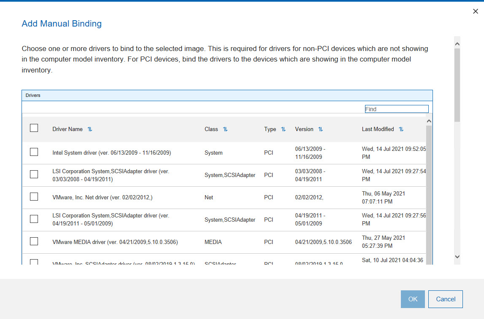This screenshot has height=319, width=484.
Task: Sort by Last Modified arrows icon
Action: (x=401, y=129)
